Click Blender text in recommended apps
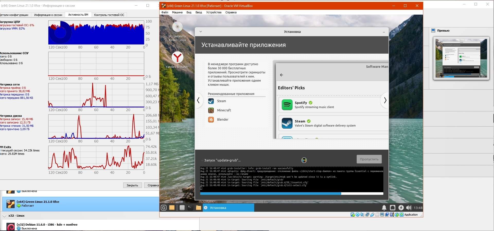494x231 pixels. (x=223, y=120)
